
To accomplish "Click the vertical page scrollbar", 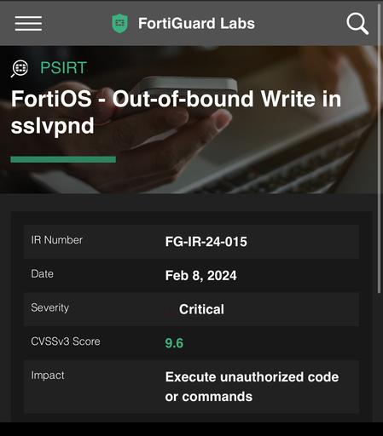I will [379, 147].
